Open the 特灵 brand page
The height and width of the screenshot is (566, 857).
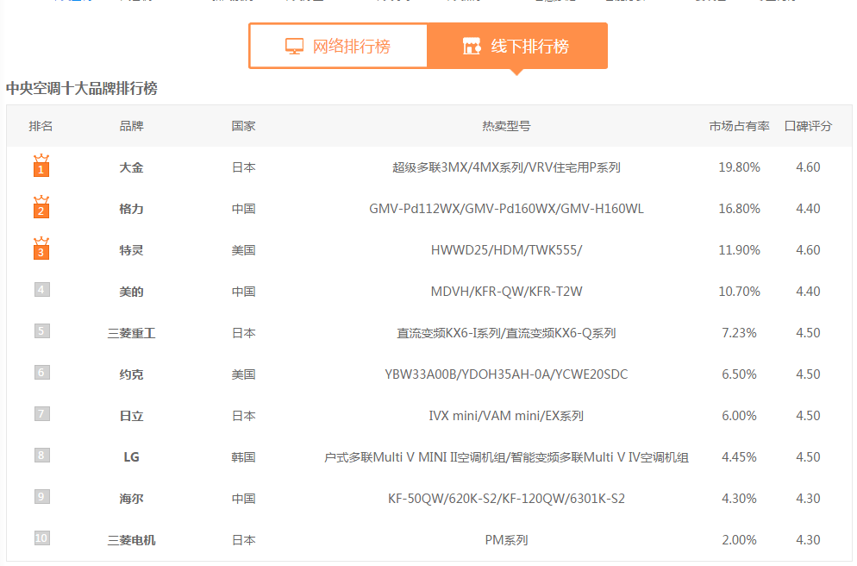pos(131,250)
